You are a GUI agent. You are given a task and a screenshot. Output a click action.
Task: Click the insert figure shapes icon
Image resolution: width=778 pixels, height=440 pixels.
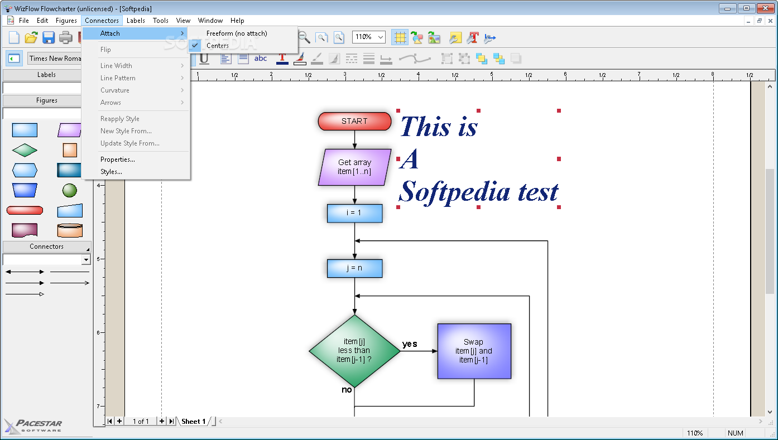(417, 37)
